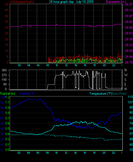This screenshot has height=162, width=133.
Task: Click the 29.83 barometer axis value
Action: tap(129, 22)
